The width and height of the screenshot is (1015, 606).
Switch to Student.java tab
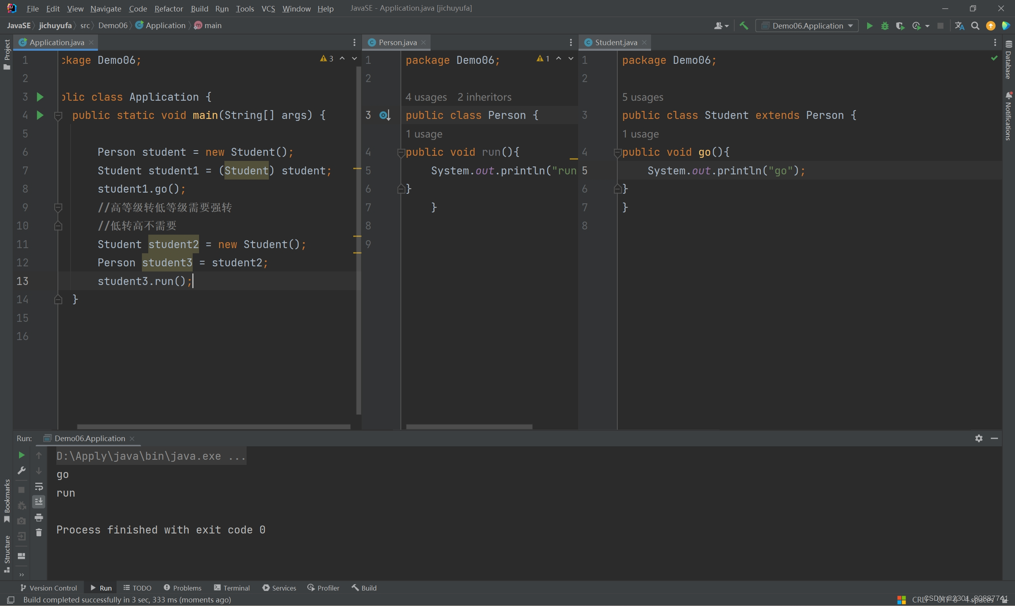tap(615, 42)
